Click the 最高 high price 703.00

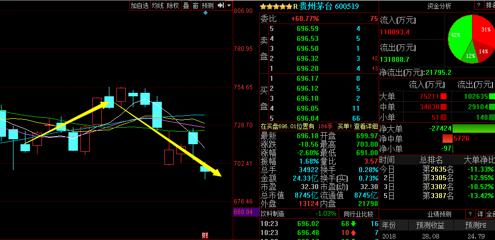(x=367, y=144)
